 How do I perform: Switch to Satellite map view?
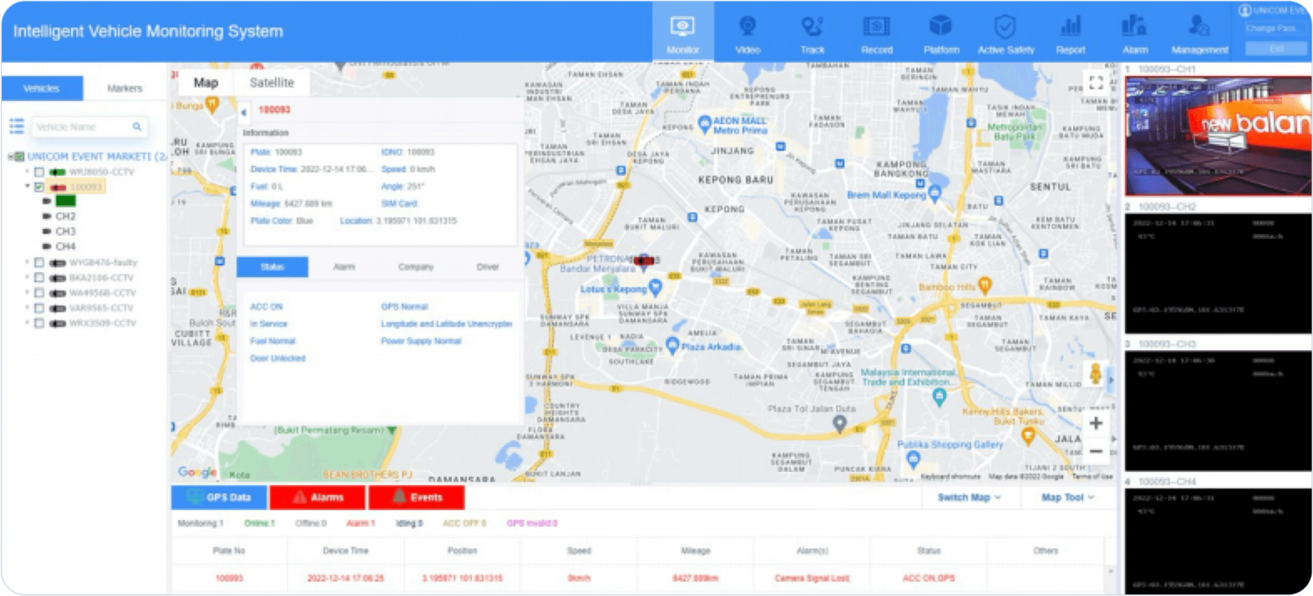tap(271, 83)
